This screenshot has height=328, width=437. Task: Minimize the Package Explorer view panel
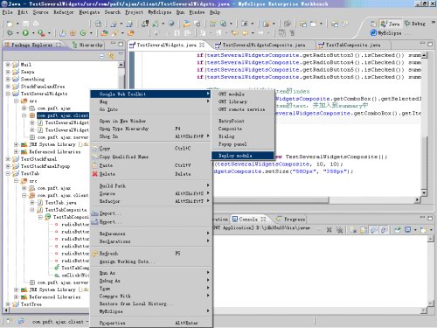click(113, 44)
